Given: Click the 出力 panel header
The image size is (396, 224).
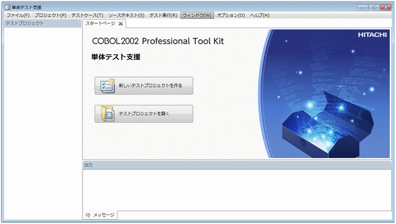Looking at the screenshot, I should click(237, 165).
